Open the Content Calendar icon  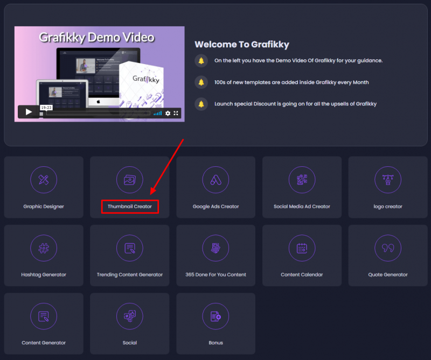tap(302, 248)
